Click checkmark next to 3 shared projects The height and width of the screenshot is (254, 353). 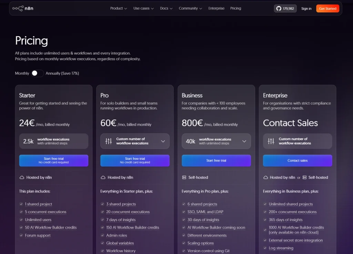point(102,204)
